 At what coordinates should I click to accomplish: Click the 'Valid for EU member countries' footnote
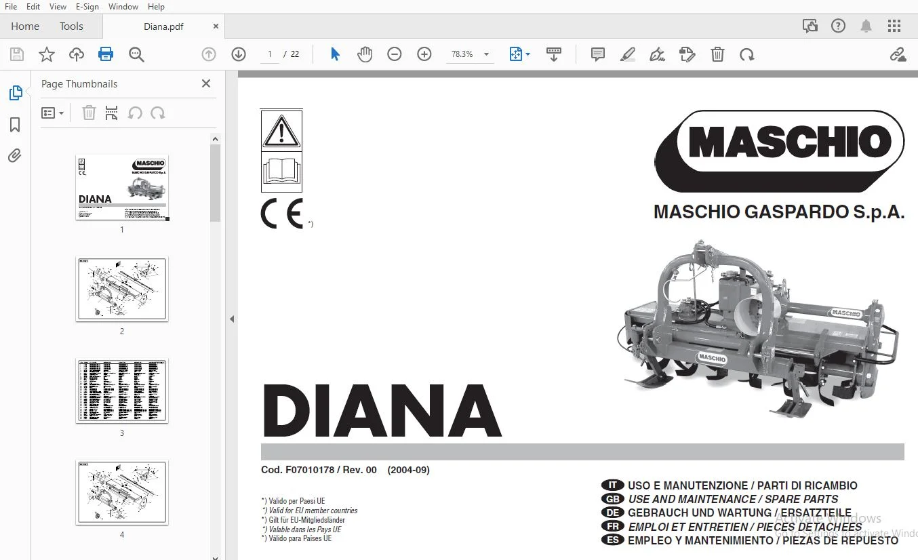[x=310, y=511]
